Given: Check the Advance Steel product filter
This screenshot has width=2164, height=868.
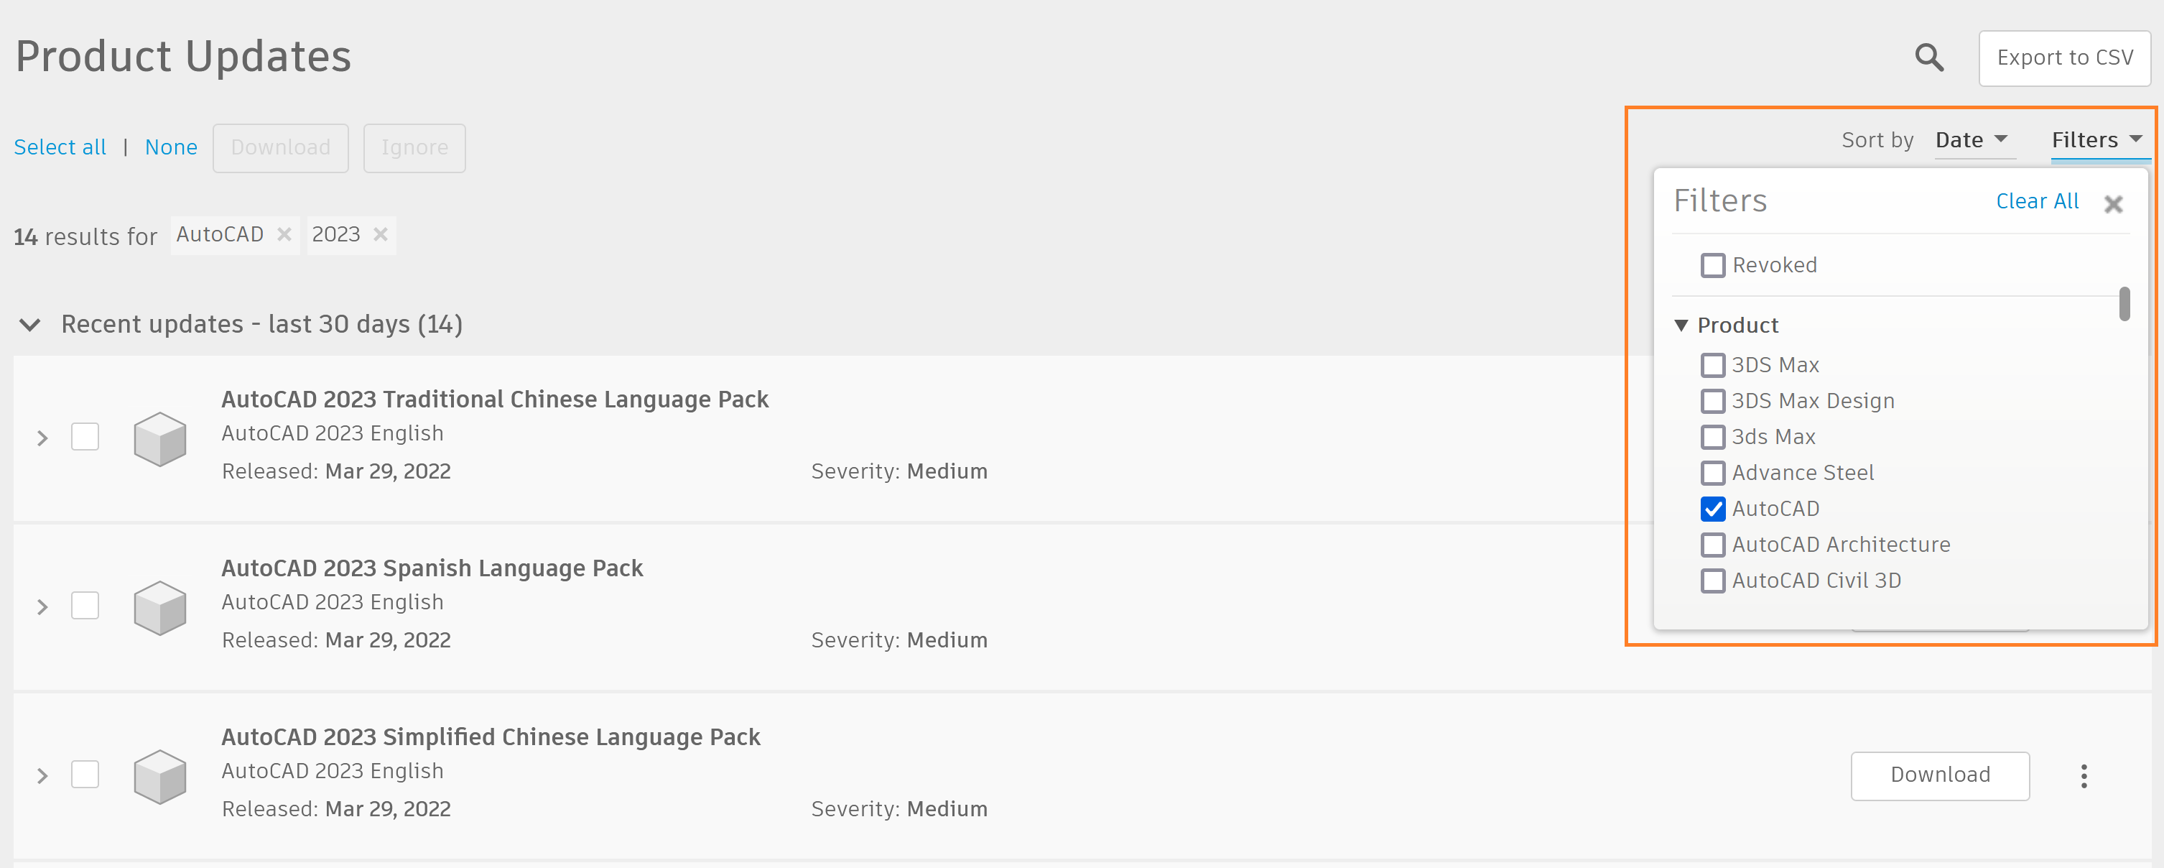Looking at the screenshot, I should [x=1712, y=473].
